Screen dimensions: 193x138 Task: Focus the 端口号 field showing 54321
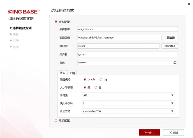[x=118, y=46]
